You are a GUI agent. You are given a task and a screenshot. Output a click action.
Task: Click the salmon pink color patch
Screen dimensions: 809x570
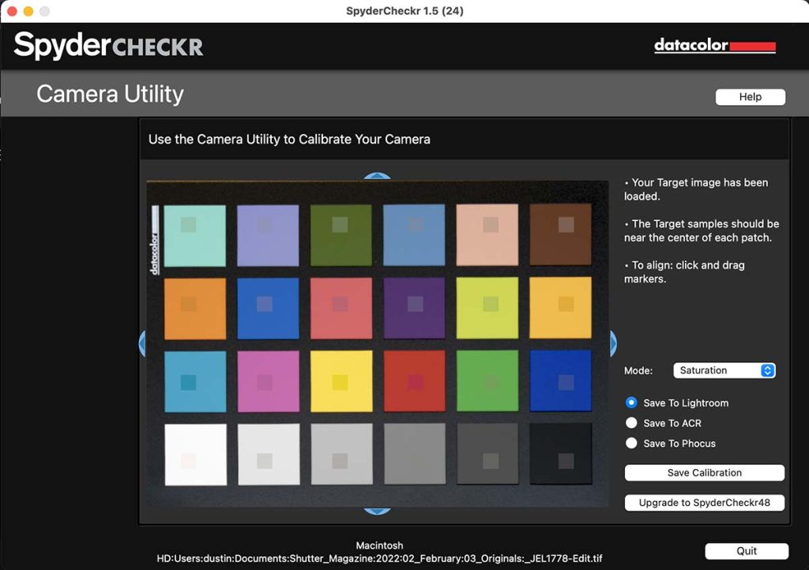[x=341, y=308]
